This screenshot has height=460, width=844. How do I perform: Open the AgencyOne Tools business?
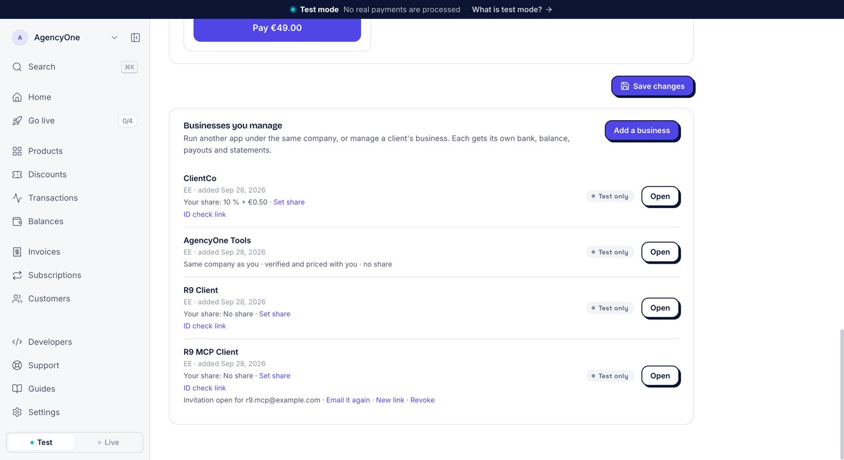[x=660, y=252]
